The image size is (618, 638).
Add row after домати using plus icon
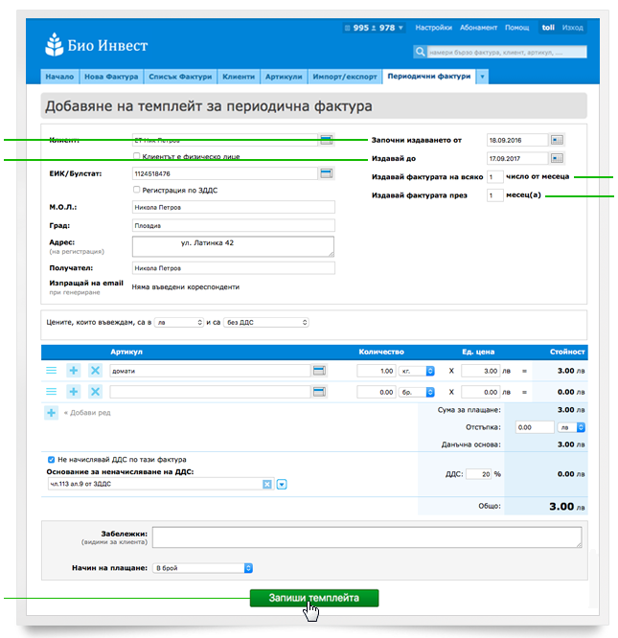74,370
